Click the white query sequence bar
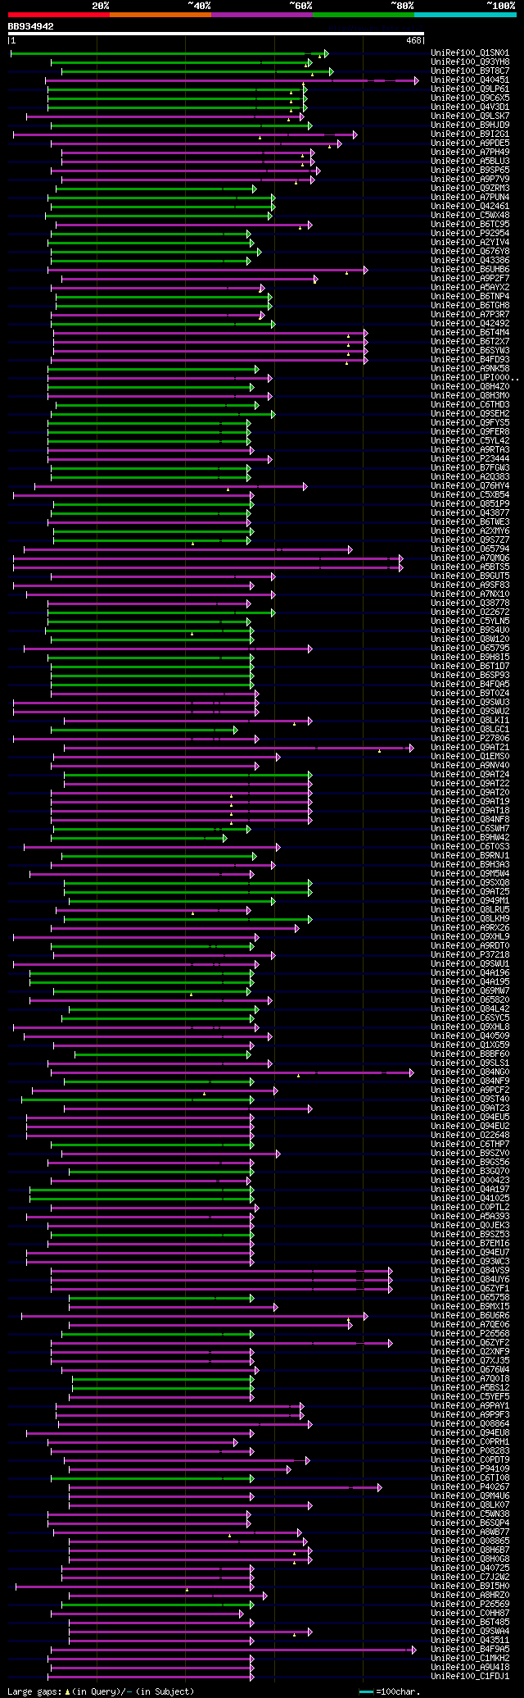 click(x=216, y=34)
